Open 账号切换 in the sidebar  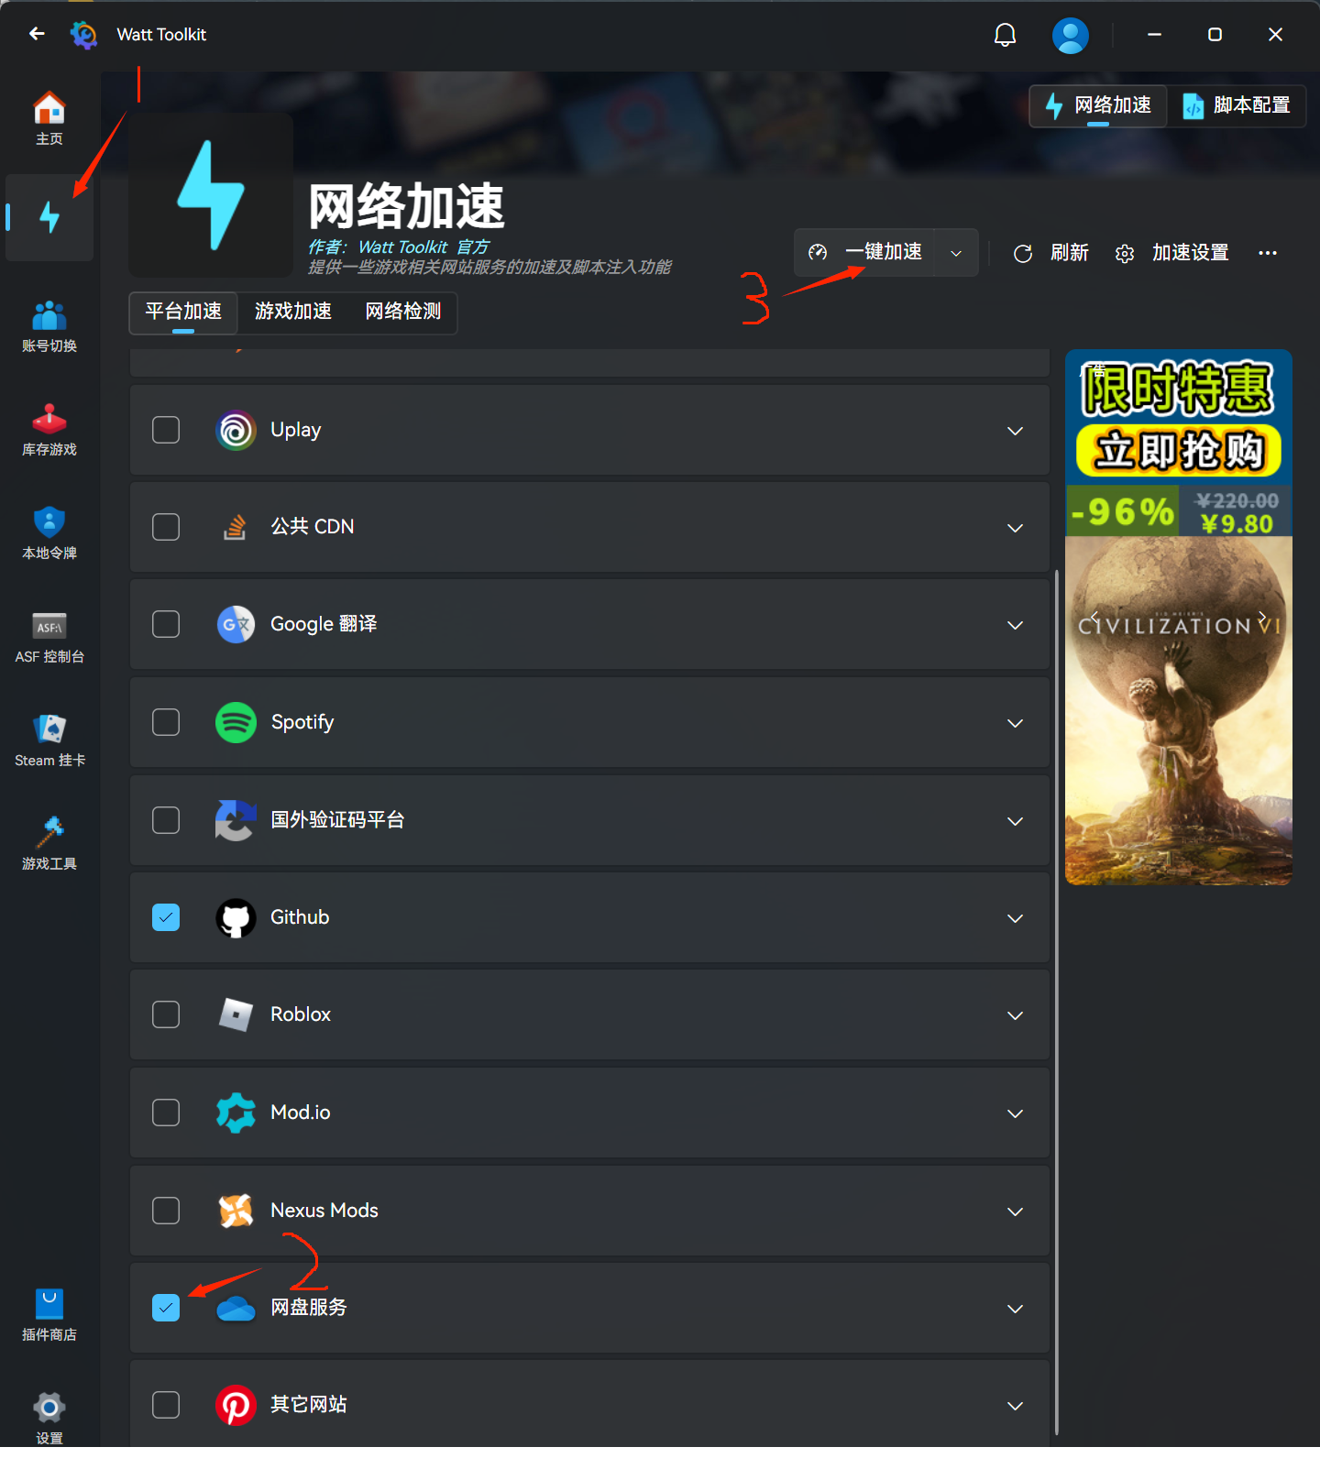point(49,326)
